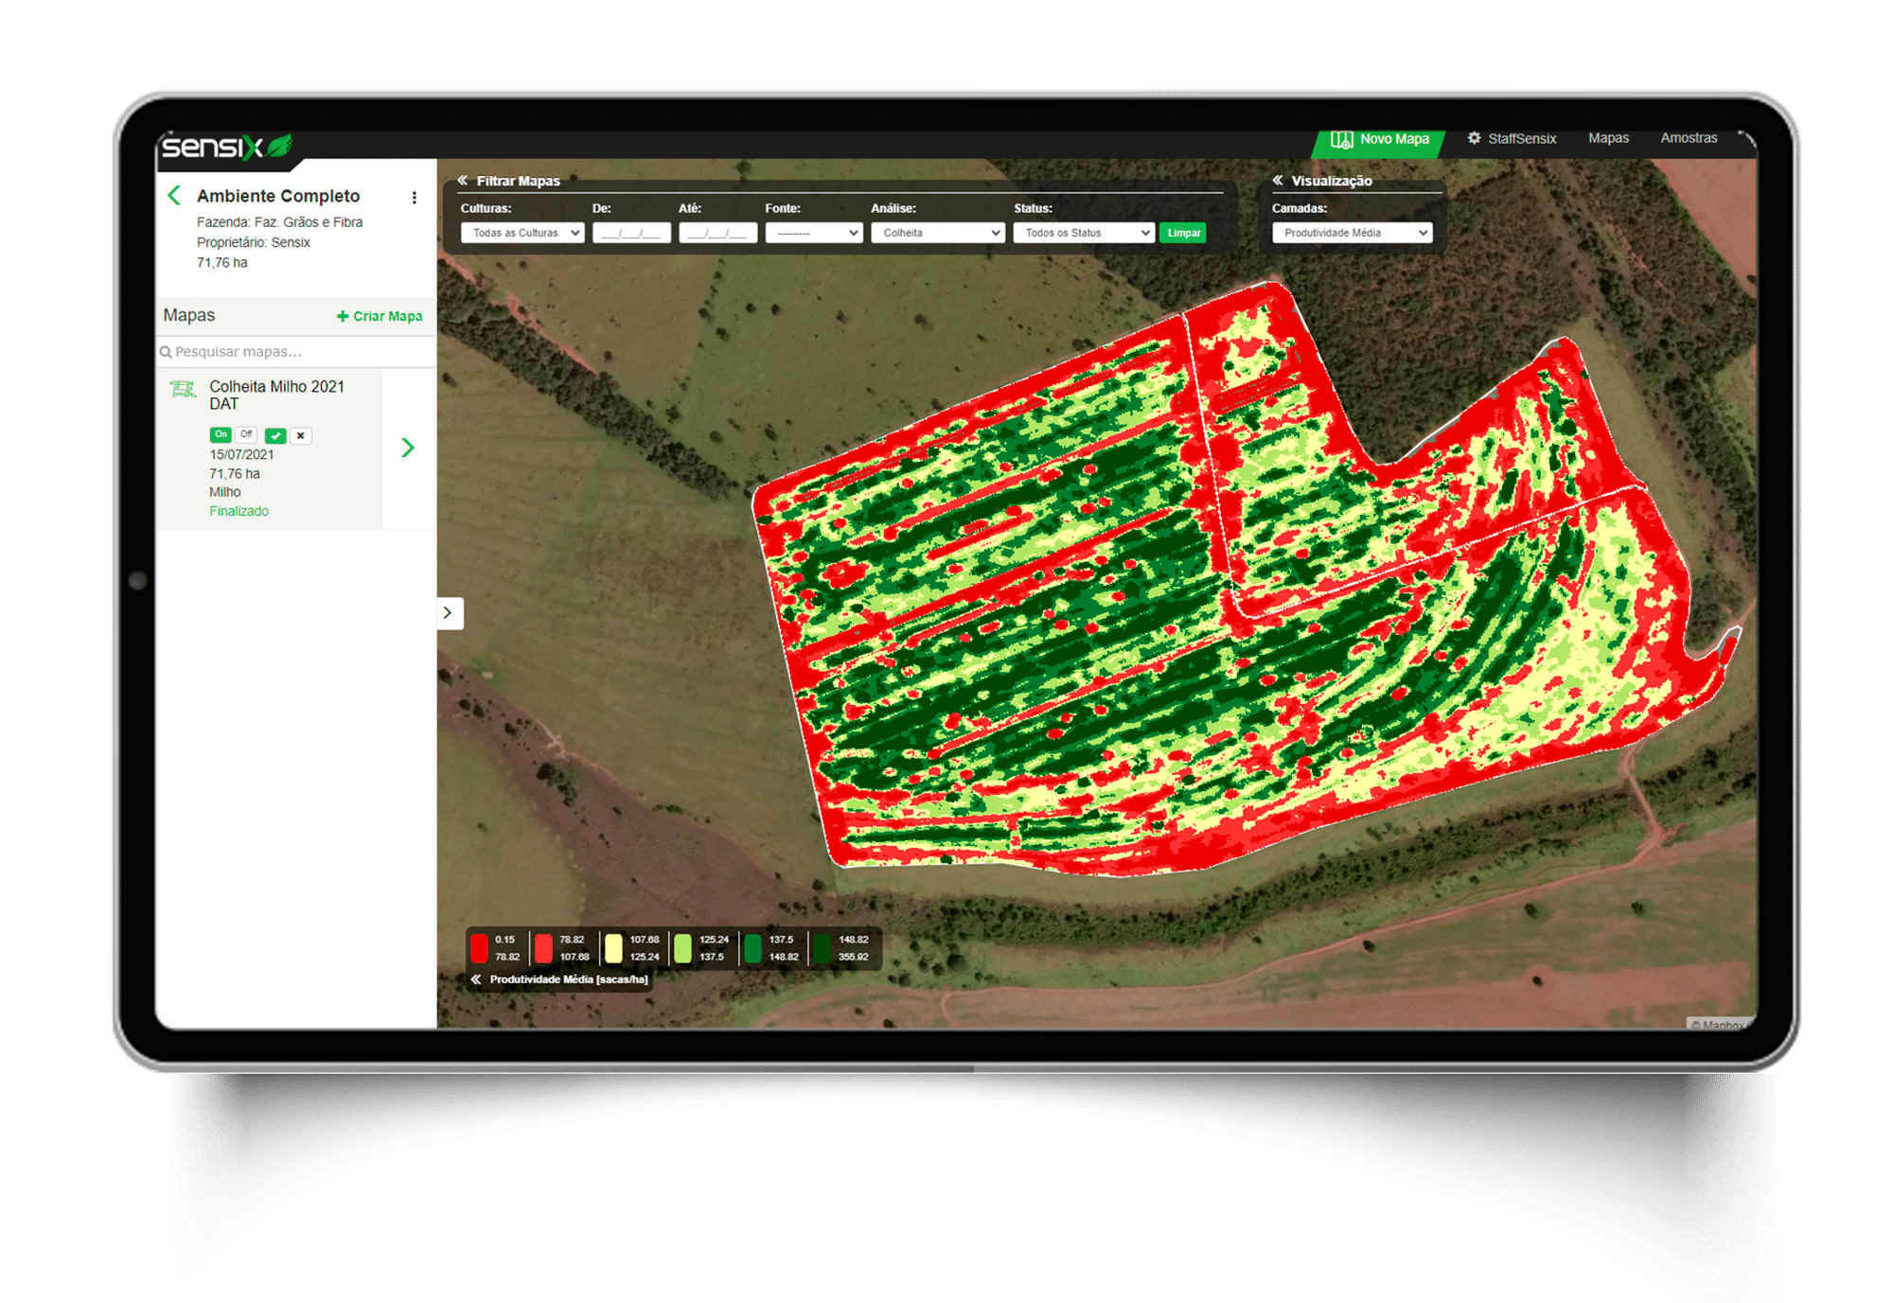This screenshot has width=1893, height=1303.
Task: Open the Amostras menu in the top bar
Action: click(1689, 138)
